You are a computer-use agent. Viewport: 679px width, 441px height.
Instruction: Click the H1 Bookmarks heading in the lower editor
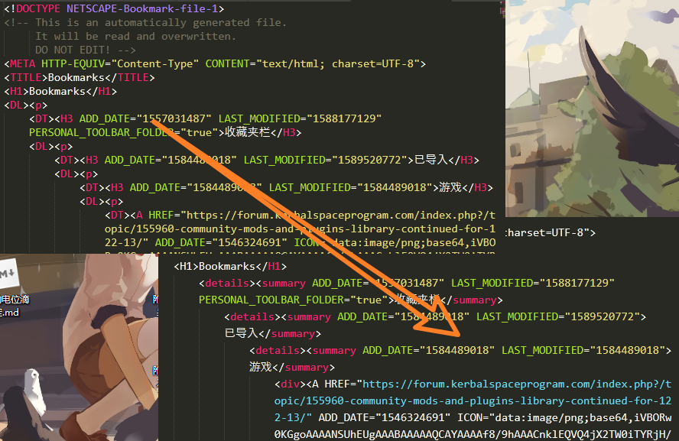[x=229, y=266]
